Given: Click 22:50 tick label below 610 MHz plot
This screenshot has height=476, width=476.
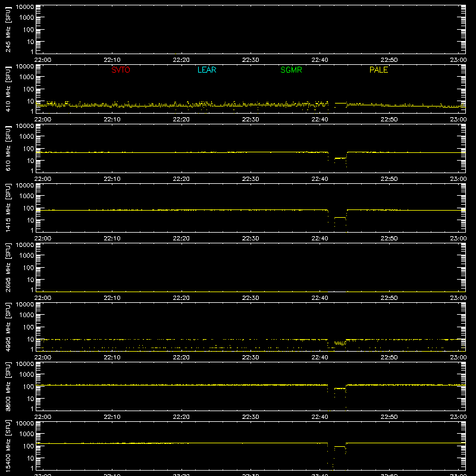Looking at the screenshot, I should (x=389, y=179).
